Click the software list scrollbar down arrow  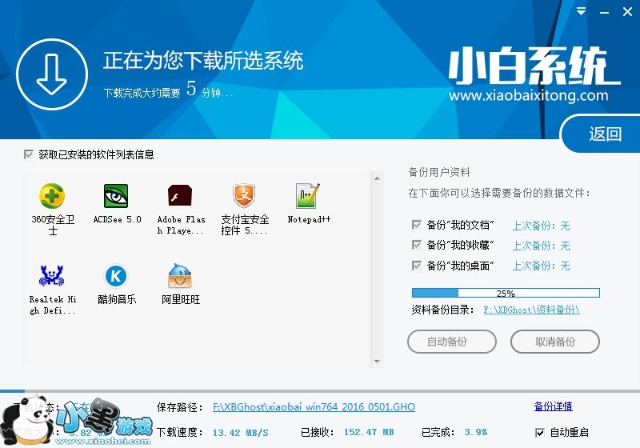click(x=378, y=362)
